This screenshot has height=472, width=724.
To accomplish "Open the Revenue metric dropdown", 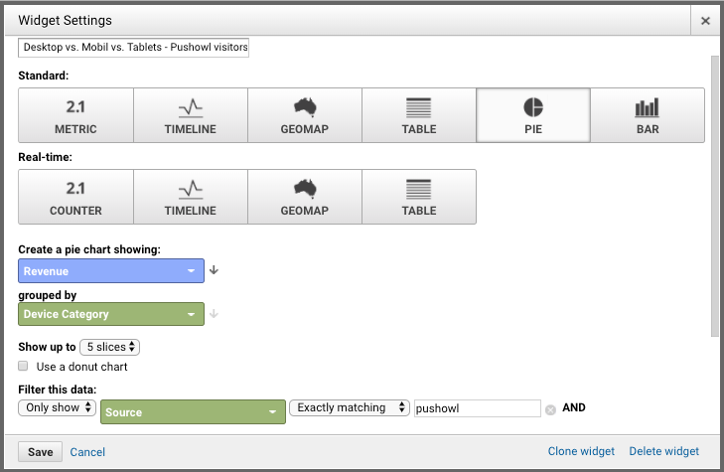I will [111, 271].
